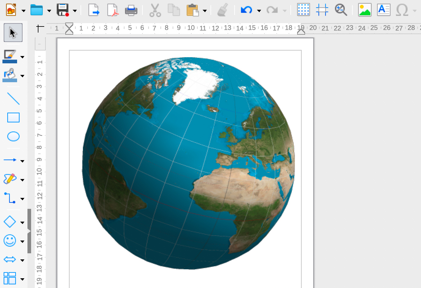Click the Copy icon
The width and height of the screenshot is (421, 288).
click(174, 10)
